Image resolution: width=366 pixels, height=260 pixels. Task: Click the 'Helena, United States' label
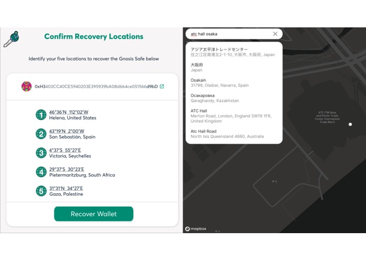coord(73,118)
